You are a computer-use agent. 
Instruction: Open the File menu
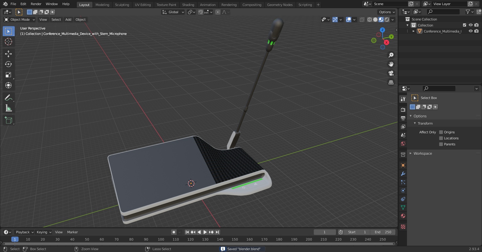coord(13,4)
